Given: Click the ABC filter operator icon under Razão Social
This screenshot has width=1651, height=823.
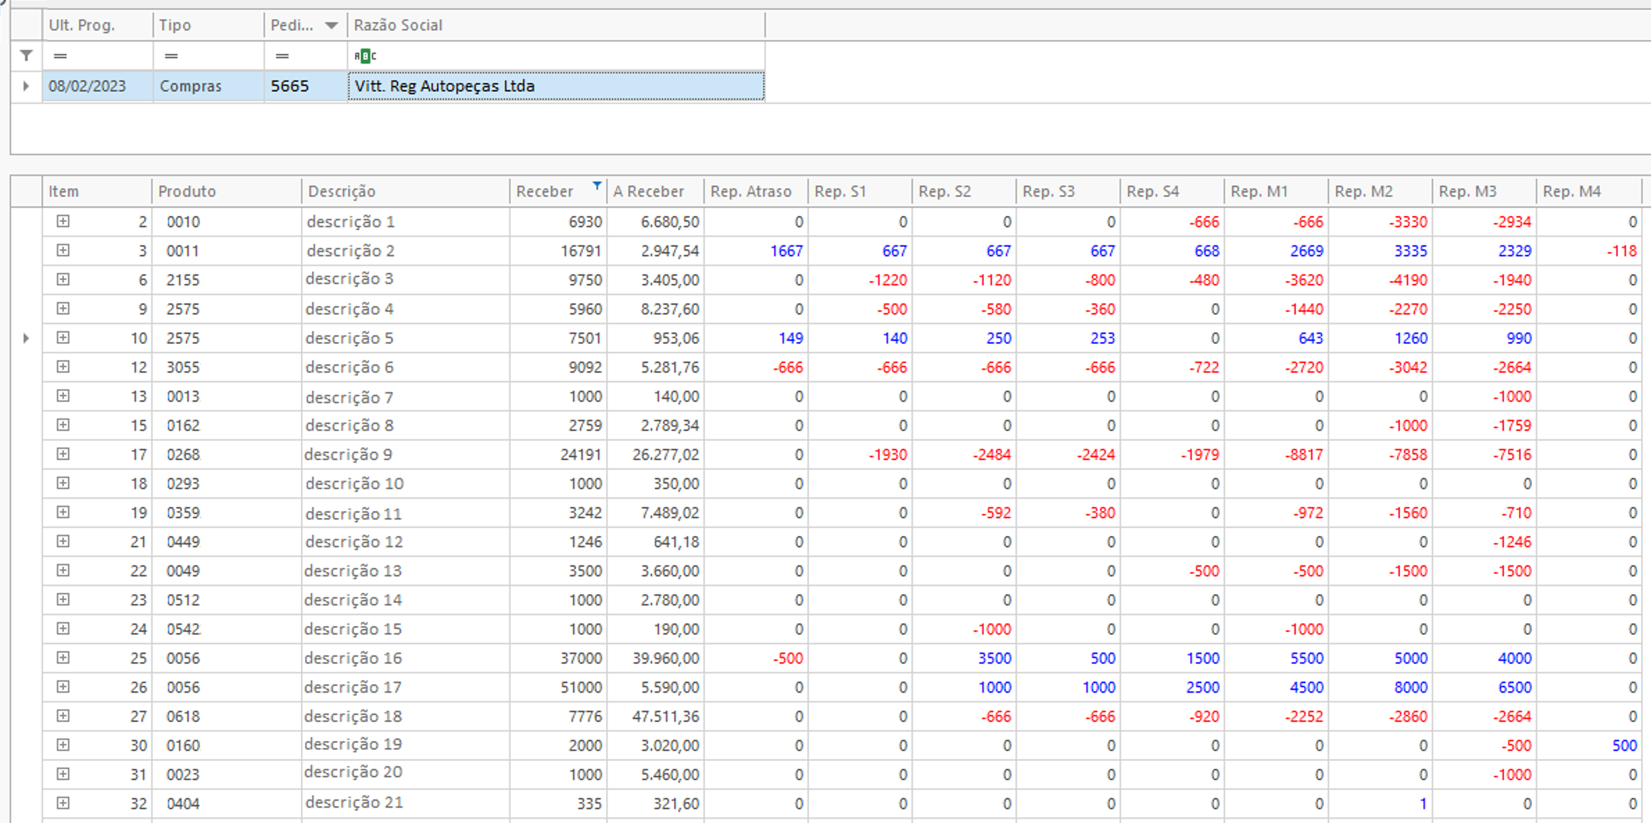Looking at the screenshot, I should tap(365, 56).
